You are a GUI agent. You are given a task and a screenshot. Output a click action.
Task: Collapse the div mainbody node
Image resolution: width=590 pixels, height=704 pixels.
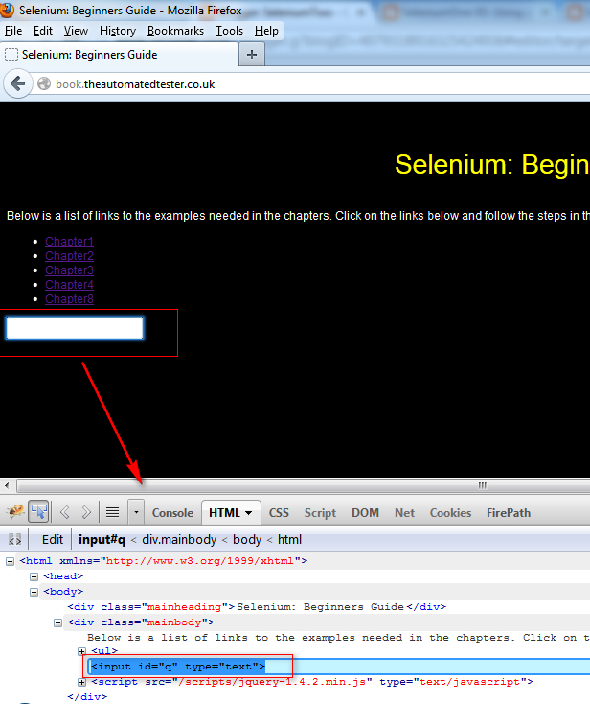pyautogui.click(x=57, y=622)
